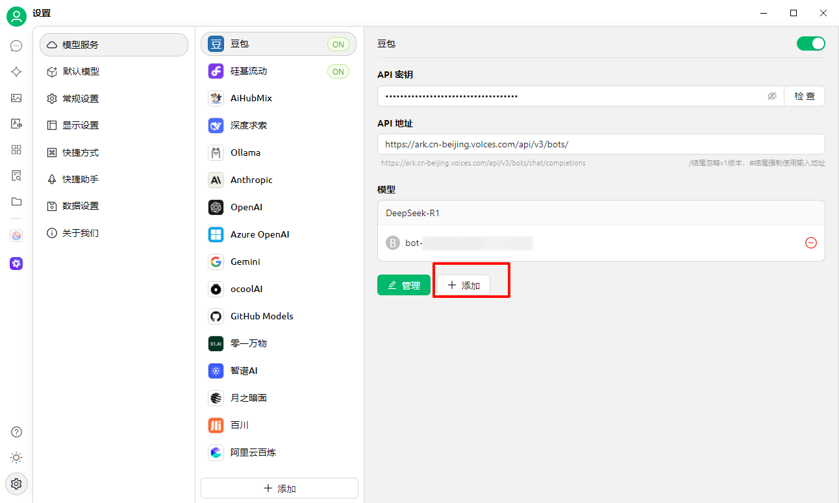Viewport: 839px width, 503px height.
Task: Open 模型服务 settings section
Action: 114,45
